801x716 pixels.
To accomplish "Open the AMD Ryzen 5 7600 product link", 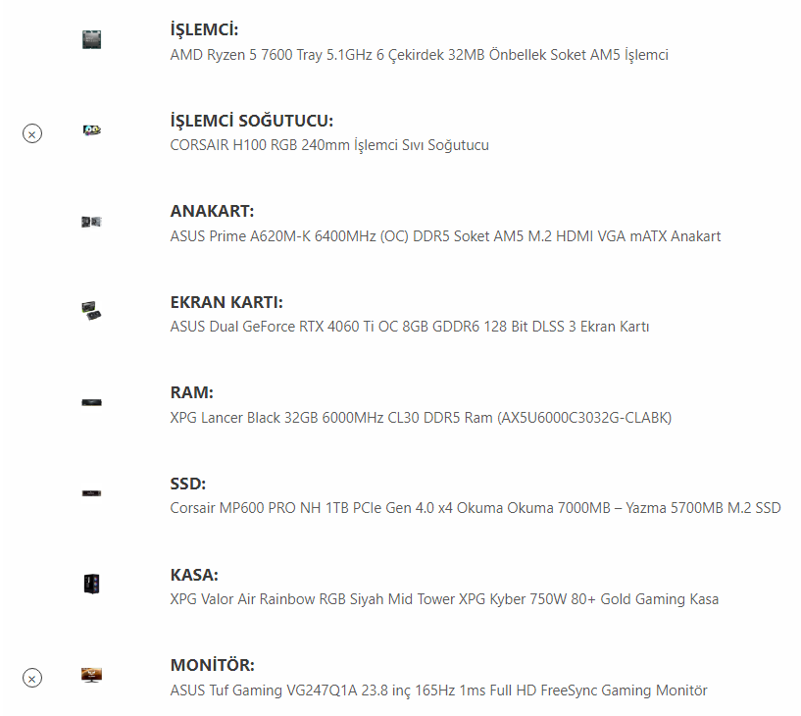I will point(419,55).
